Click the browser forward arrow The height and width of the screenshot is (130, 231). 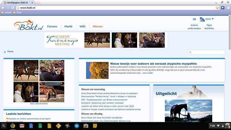[x=8, y=8]
